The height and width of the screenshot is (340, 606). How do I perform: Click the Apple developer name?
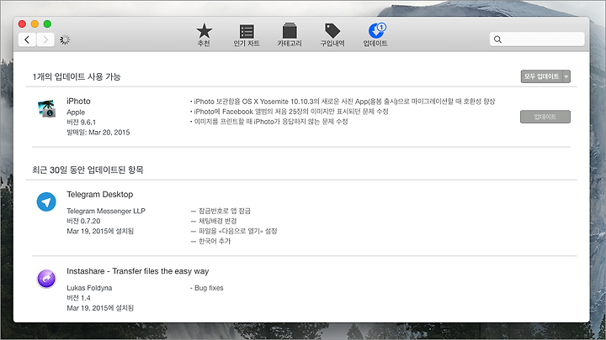(76, 112)
